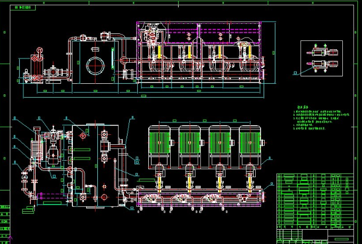This screenshot has width=362, height=244.
Task: Click the overall length dimension label under elevation
Action: (x=144, y=95)
